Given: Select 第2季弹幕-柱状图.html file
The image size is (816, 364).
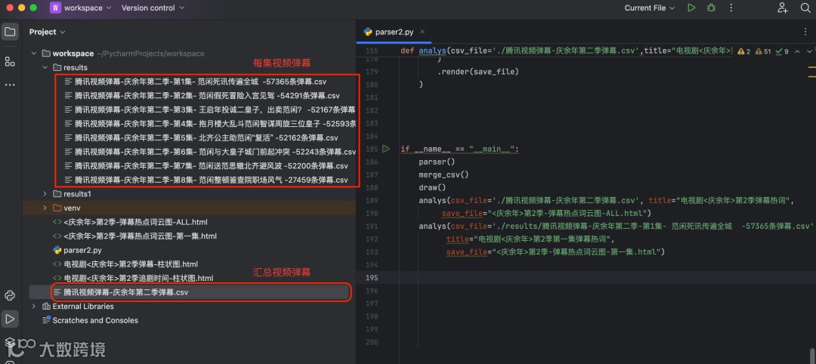Looking at the screenshot, I should click(x=125, y=264).
